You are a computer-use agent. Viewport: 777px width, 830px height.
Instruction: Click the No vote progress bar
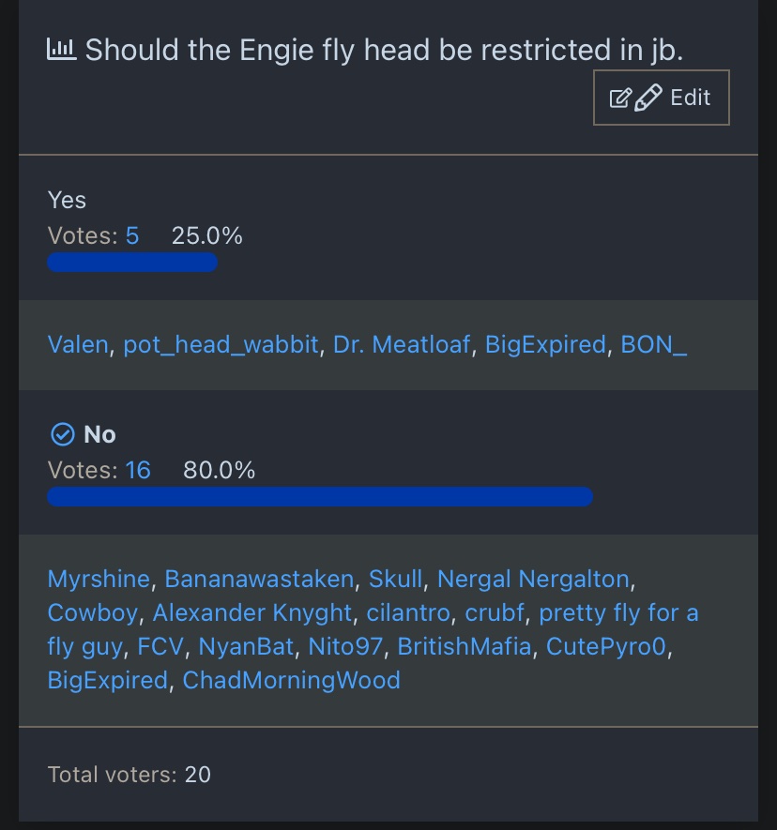(x=320, y=497)
